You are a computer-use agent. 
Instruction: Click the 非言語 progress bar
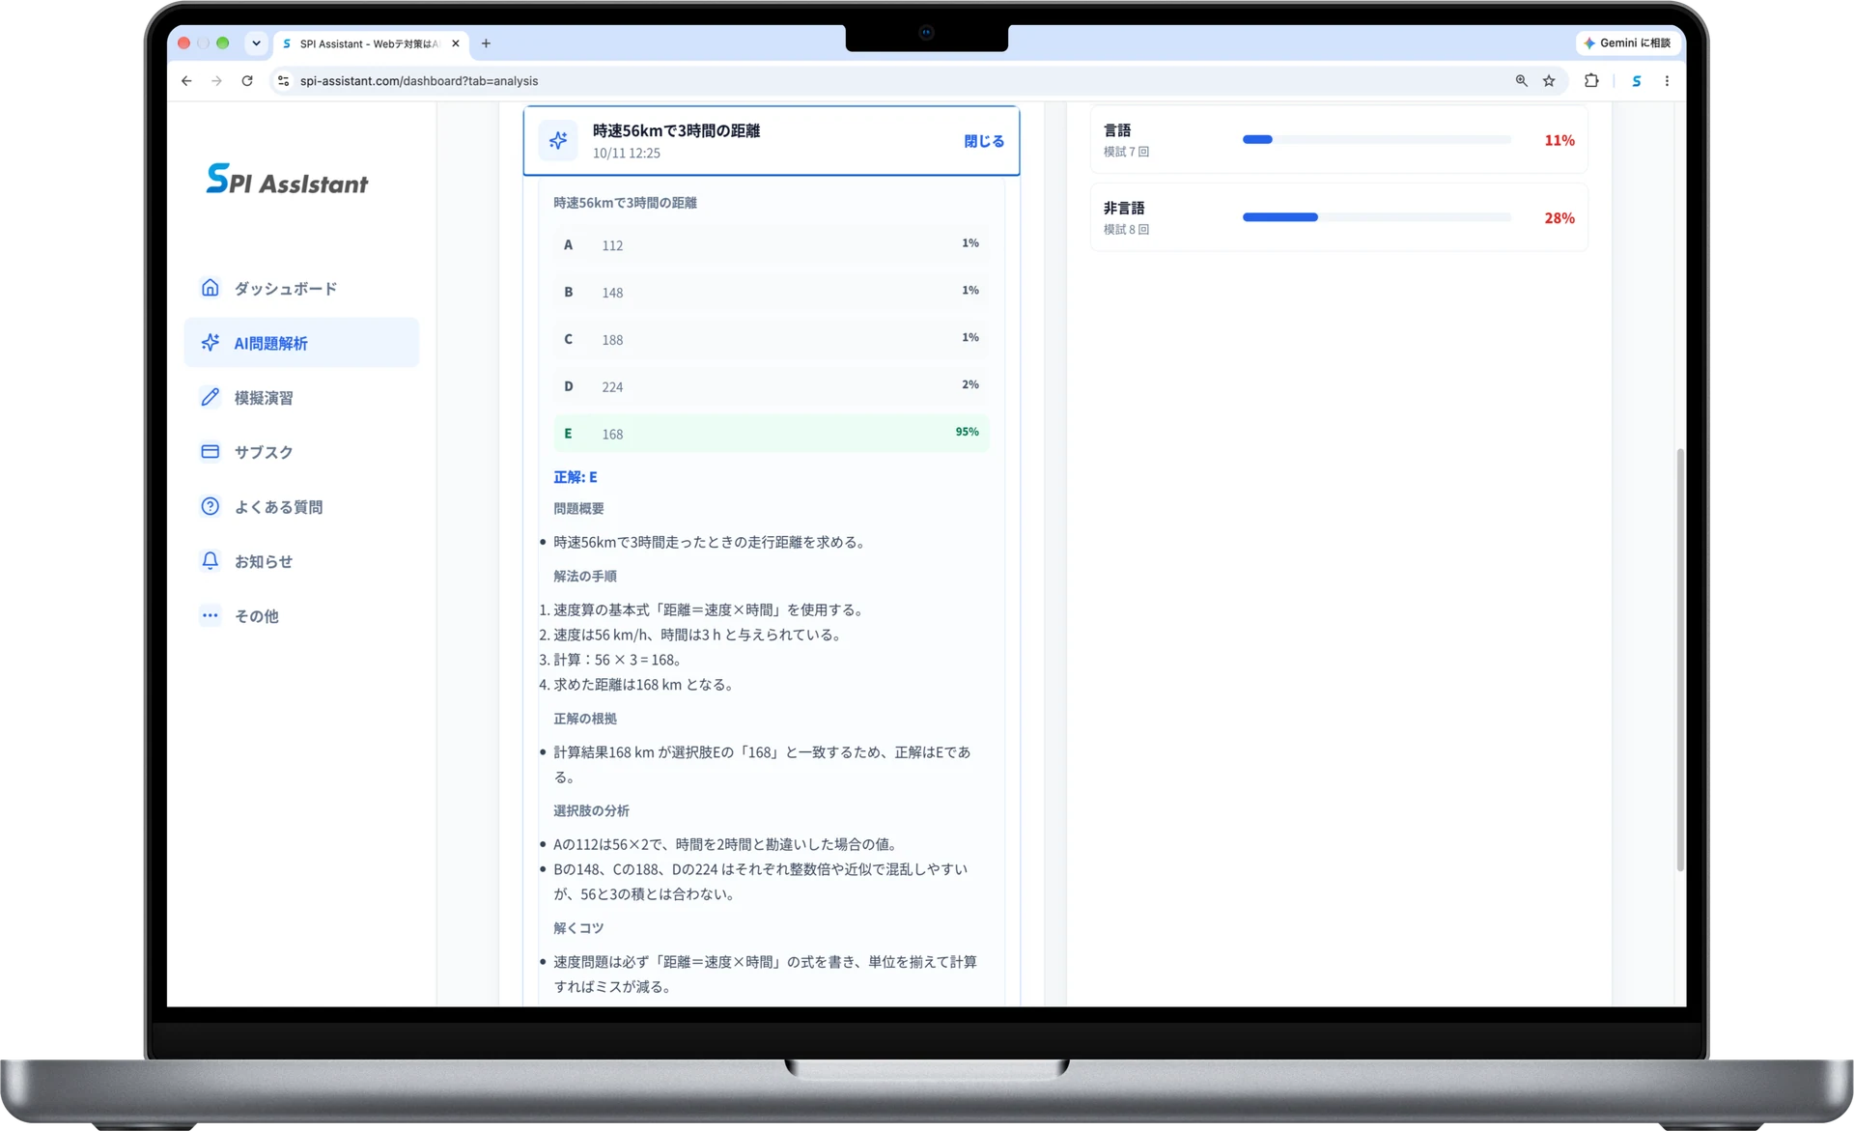[x=1377, y=217]
